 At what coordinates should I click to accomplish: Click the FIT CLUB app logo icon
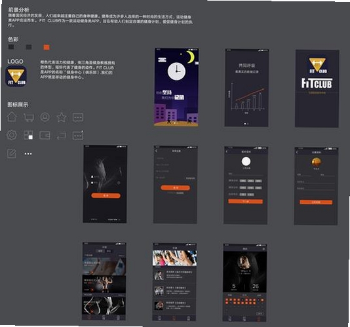pos(16,76)
